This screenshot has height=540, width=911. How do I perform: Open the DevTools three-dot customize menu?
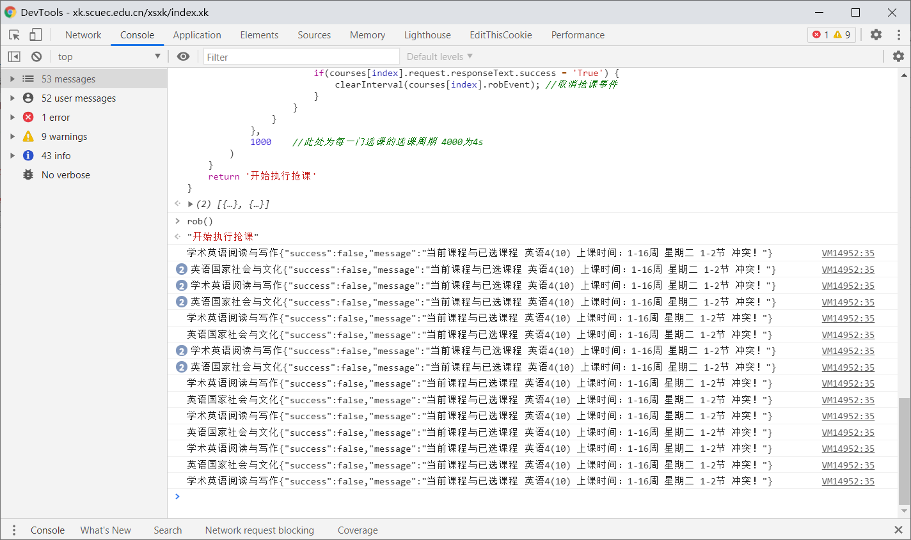point(899,35)
